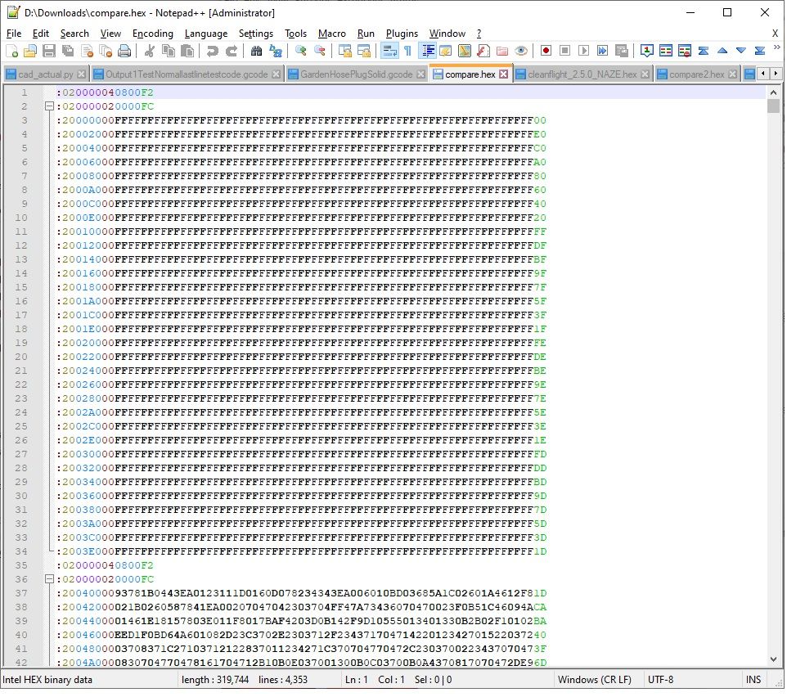Close the cad_actual.py tab
The width and height of the screenshot is (787, 697).
(81, 74)
